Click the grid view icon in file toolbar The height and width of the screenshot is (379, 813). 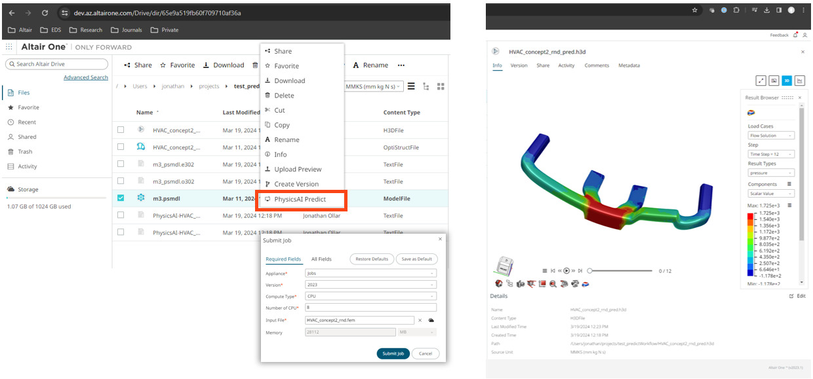(x=441, y=86)
